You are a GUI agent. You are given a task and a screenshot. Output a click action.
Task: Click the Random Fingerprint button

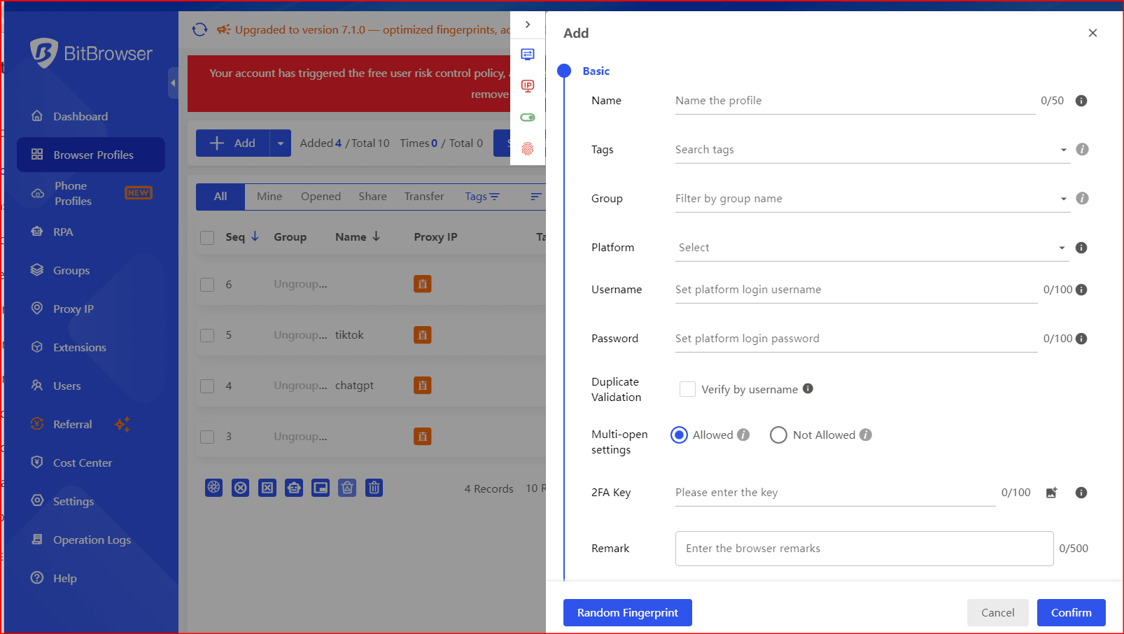[x=627, y=613]
